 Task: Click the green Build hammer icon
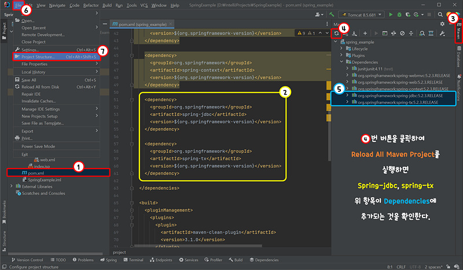tap(332, 14)
